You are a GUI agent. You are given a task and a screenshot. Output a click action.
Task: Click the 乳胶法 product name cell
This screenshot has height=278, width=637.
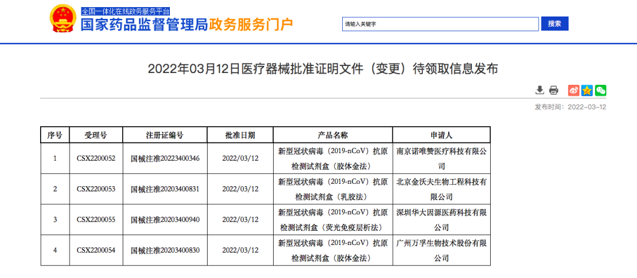click(333, 189)
